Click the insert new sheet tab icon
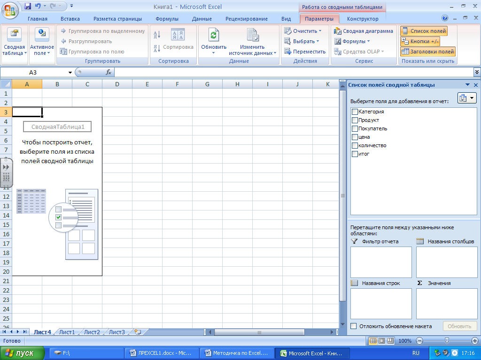The width and height of the screenshot is (481, 360). [x=138, y=332]
